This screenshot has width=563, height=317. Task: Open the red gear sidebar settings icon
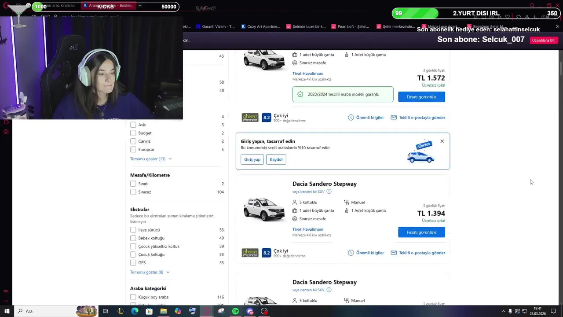click(6, 132)
